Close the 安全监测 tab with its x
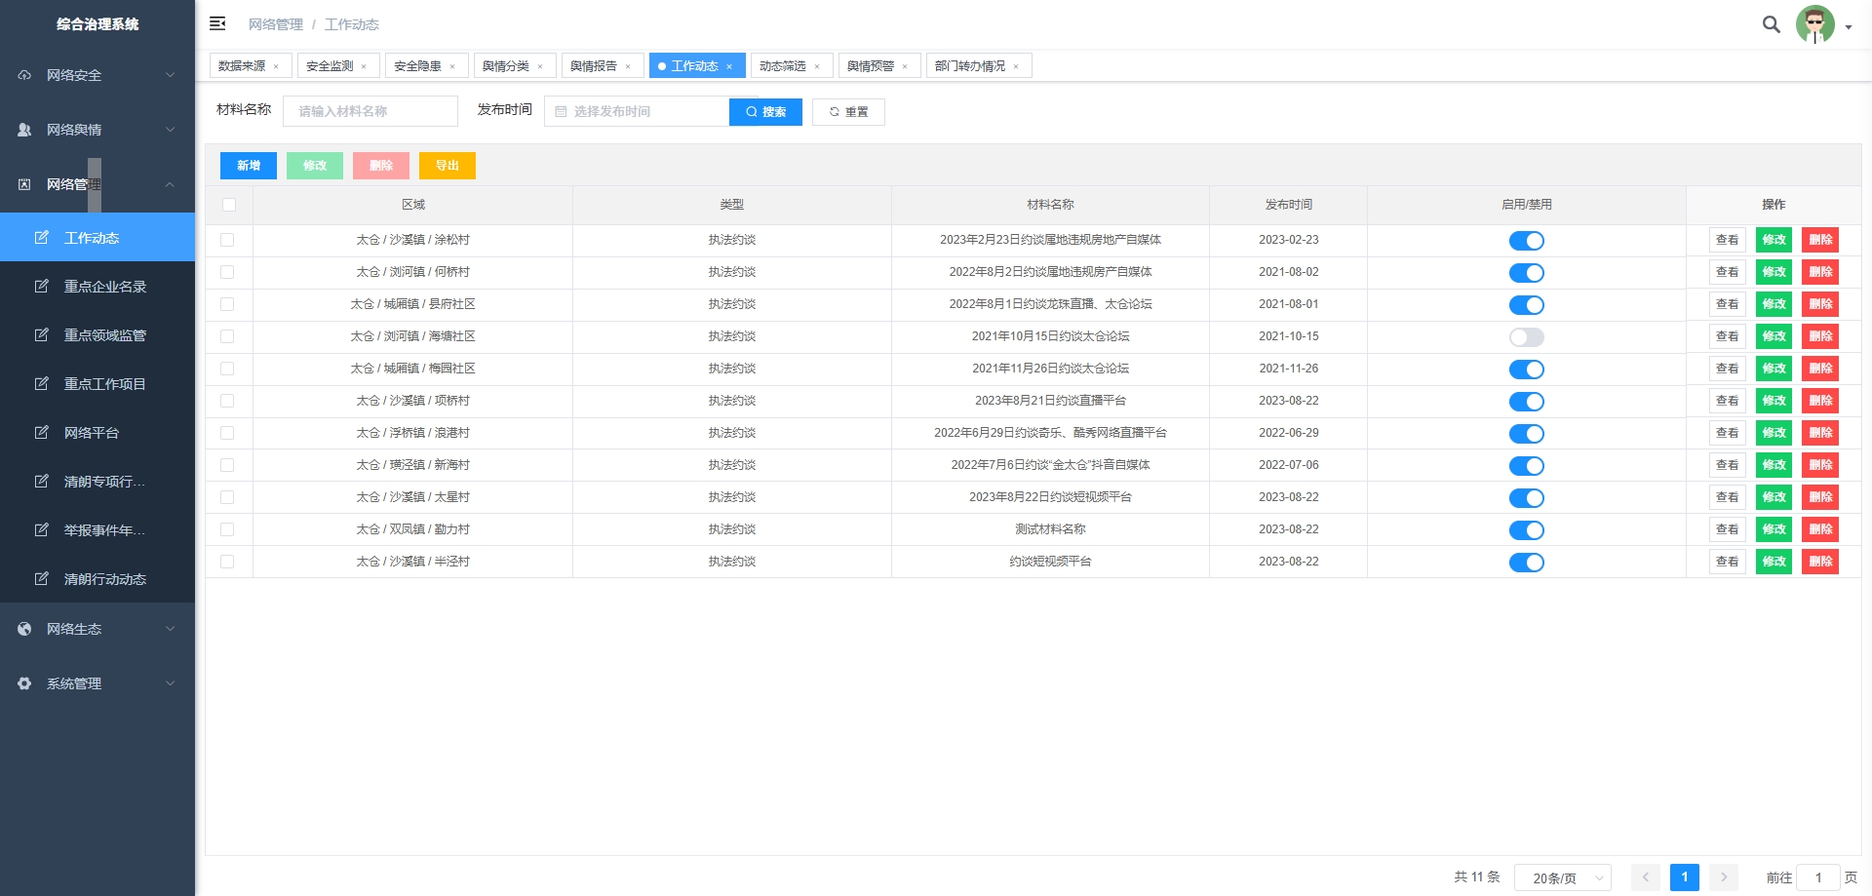Image resolution: width=1872 pixels, height=896 pixels. click(x=364, y=66)
